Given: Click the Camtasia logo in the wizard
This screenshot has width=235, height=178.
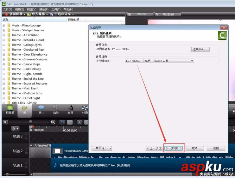Looking at the screenshot, I should 222,36.
